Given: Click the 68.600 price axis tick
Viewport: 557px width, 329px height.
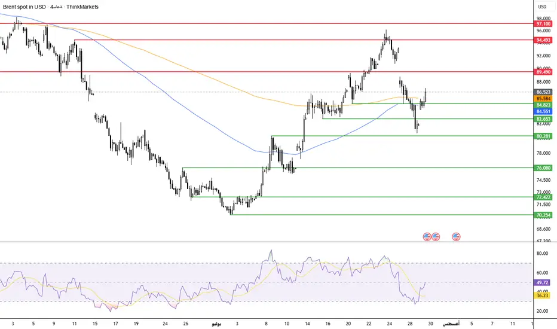Looking at the screenshot, I should tap(543, 229).
